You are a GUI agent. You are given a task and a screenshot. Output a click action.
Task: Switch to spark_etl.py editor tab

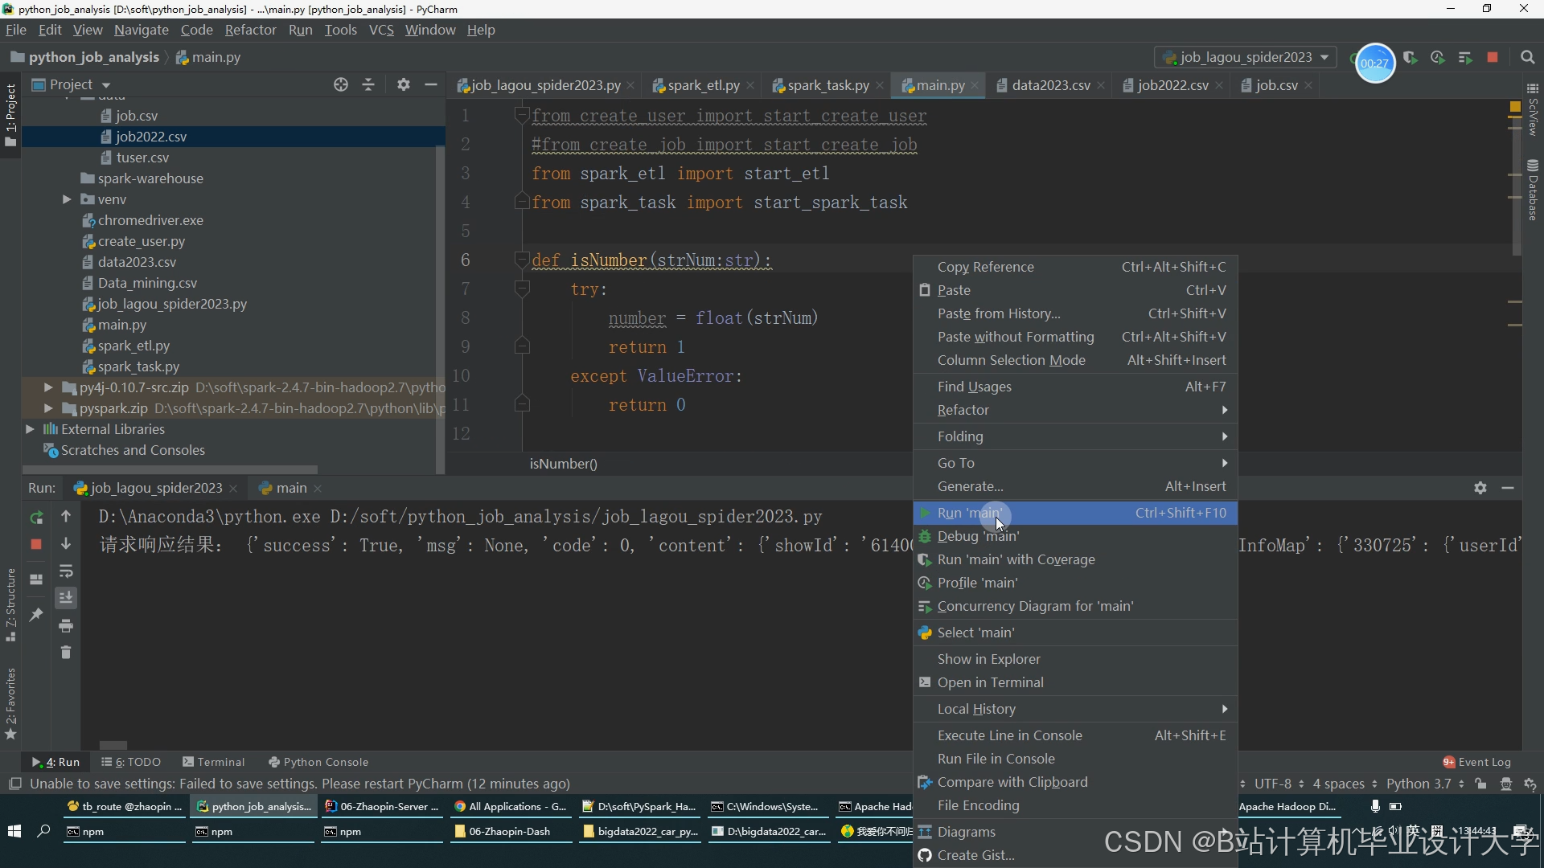(703, 85)
